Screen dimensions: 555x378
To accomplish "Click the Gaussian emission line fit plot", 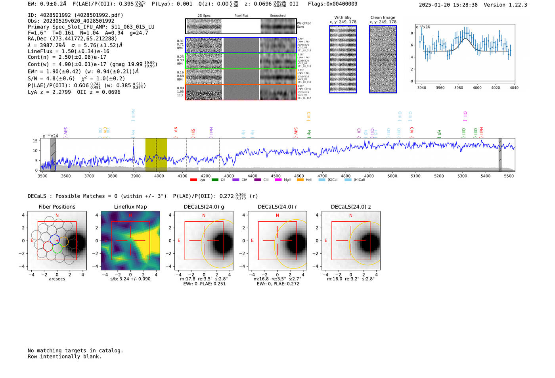I will (465, 54).
